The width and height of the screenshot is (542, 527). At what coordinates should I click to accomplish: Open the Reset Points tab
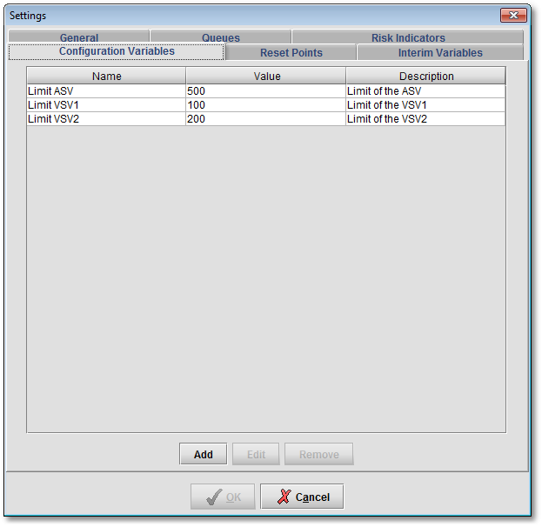click(x=291, y=53)
